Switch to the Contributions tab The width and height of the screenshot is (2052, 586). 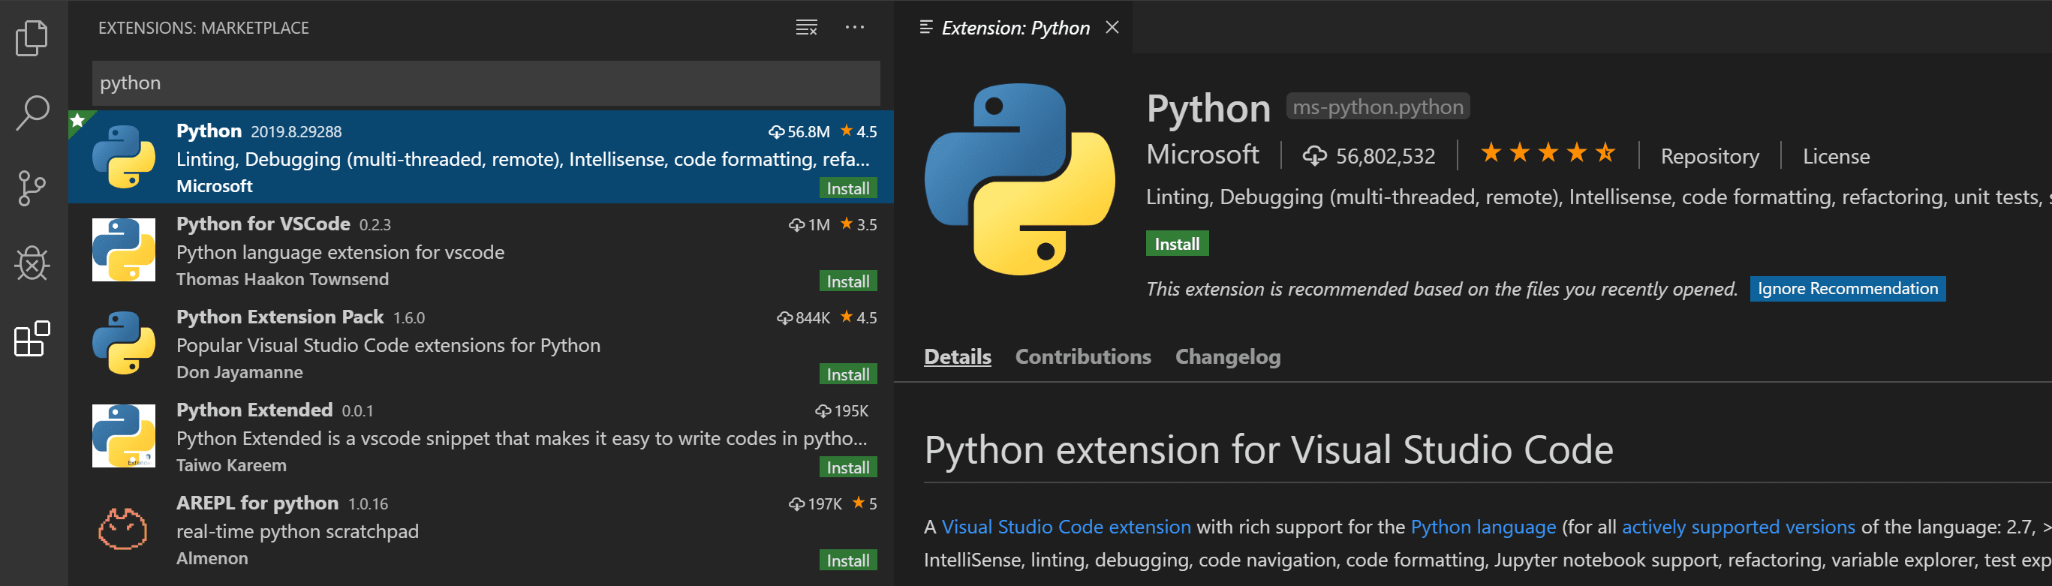tap(1082, 356)
